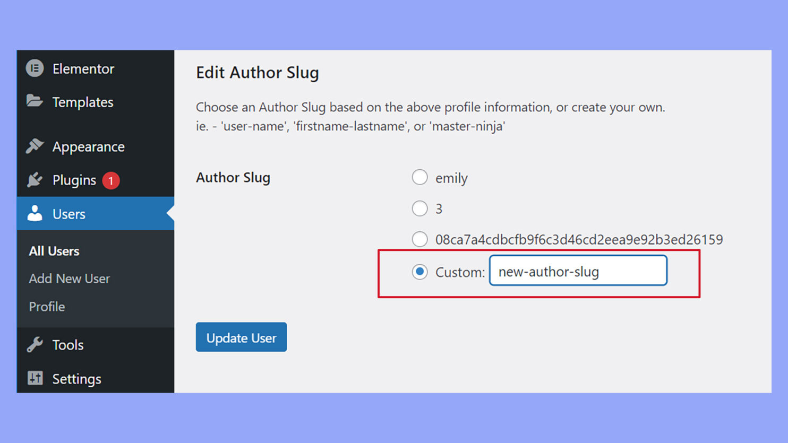Click the Users person icon
Screen dimensions: 788x443
point(34,213)
